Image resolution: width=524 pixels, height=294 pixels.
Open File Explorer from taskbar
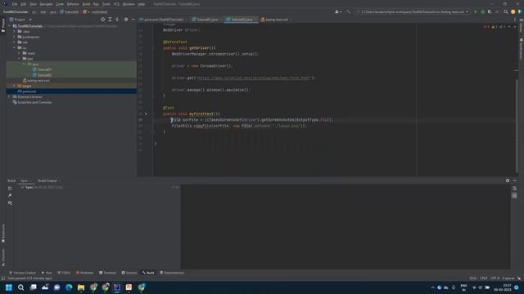81,287
